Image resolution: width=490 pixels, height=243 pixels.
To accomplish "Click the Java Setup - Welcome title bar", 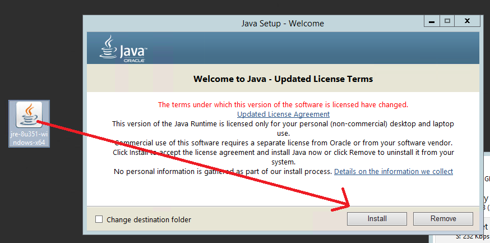I will (x=252, y=24).
